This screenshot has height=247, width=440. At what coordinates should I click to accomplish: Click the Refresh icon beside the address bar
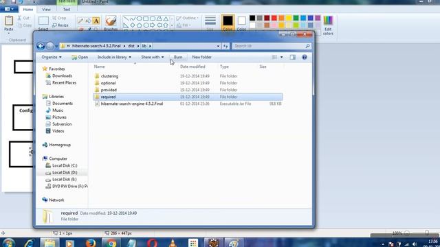pos(225,46)
